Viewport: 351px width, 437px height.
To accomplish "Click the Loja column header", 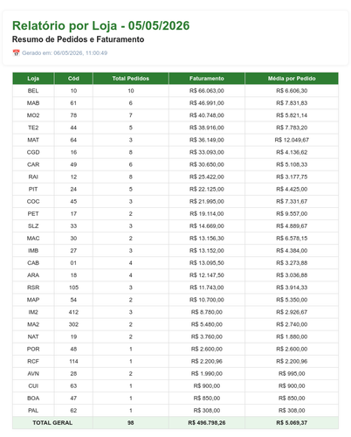I will (x=33, y=79).
